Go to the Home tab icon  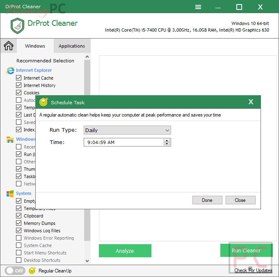(x=9, y=46)
